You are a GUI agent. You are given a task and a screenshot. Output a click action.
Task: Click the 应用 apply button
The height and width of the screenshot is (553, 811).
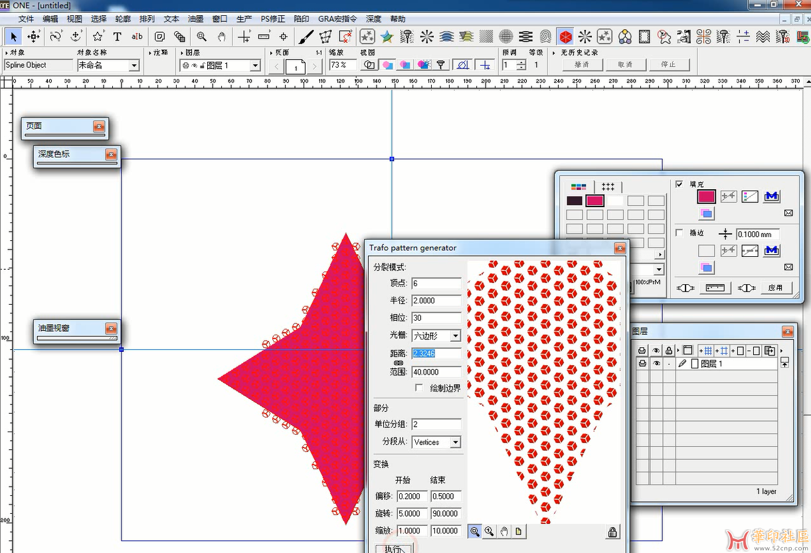click(x=775, y=287)
